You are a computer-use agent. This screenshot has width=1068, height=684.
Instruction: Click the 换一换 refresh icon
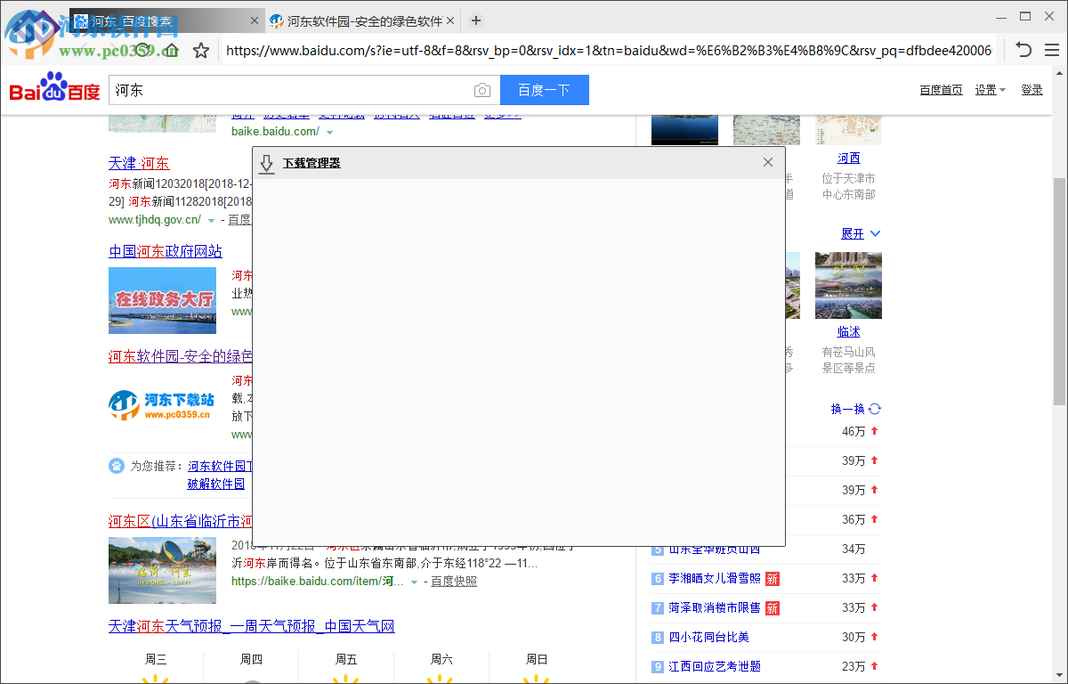click(873, 408)
